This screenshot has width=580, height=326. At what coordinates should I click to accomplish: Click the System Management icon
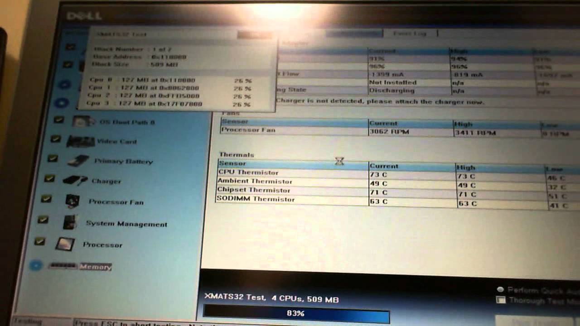[x=70, y=223]
